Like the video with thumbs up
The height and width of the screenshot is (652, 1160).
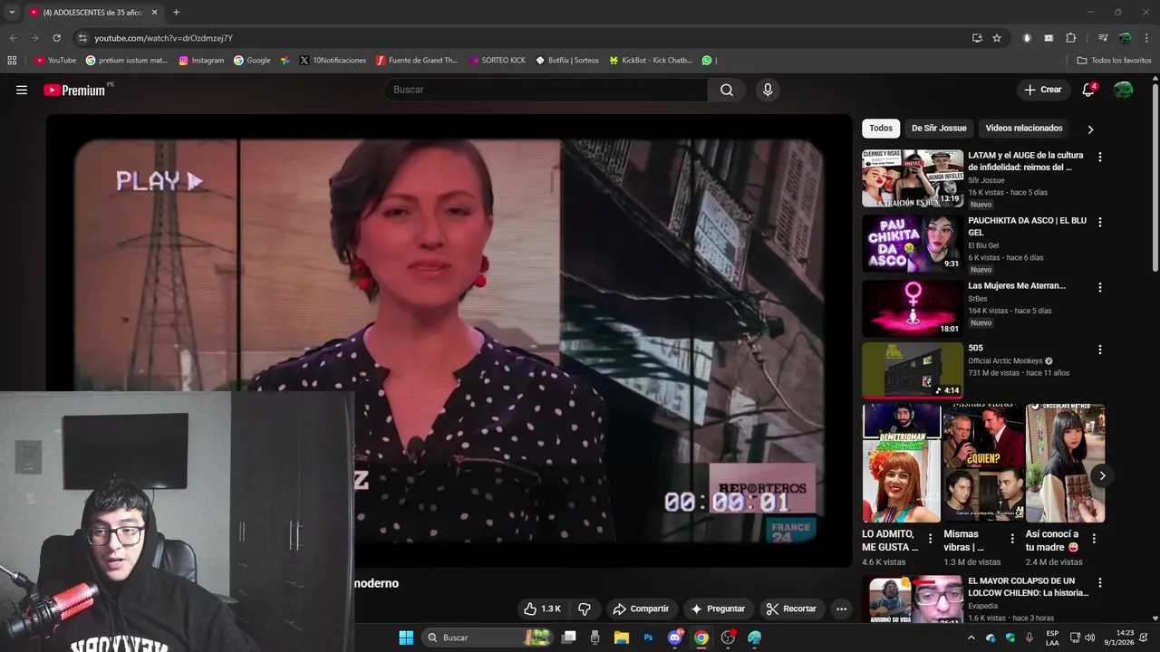pos(542,609)
